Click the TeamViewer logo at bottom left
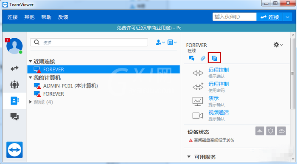The width and height of the screenshot is (297, 164). 14,150
